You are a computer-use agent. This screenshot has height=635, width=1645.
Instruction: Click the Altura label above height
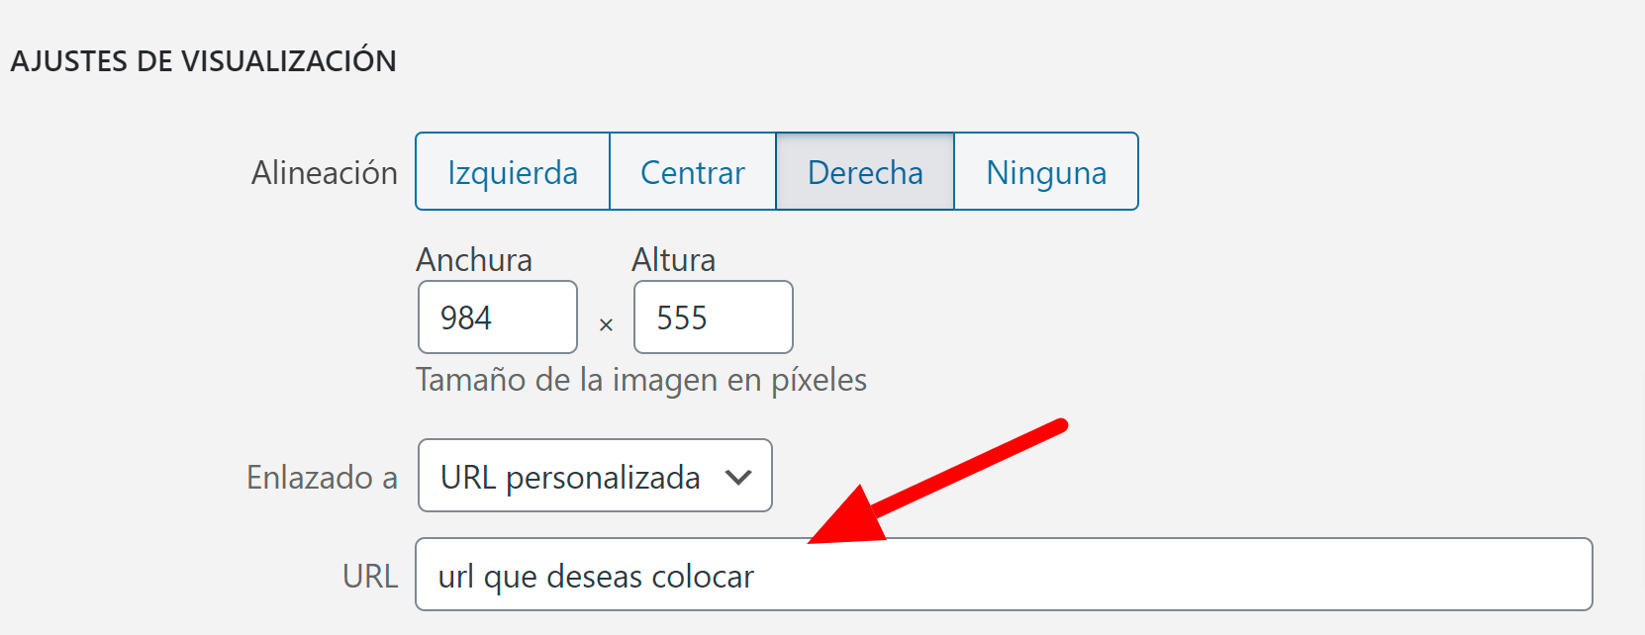click(673, 260)
